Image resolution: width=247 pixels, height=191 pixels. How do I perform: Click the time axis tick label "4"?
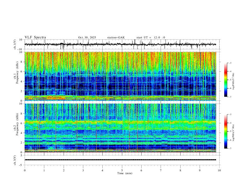(103, 170)
